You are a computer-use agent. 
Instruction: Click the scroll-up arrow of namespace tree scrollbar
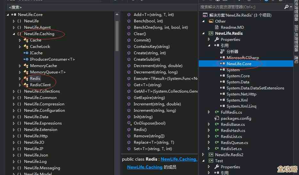pos(117,15)
